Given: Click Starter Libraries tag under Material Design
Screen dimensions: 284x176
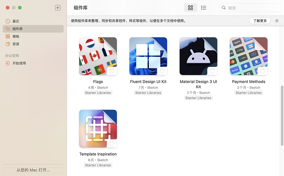Looking at the screenshot, I should tap(198, 98).
